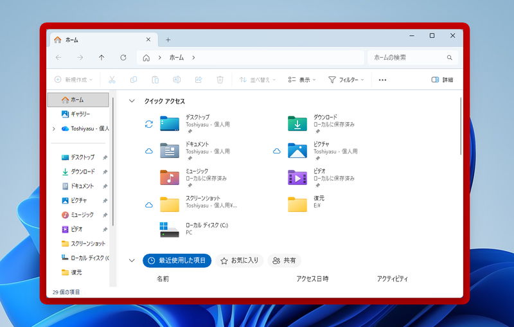This screenshot has width=514, height=327.
Task: Click the Rename icon in toolbar
Action: [177, 80]
